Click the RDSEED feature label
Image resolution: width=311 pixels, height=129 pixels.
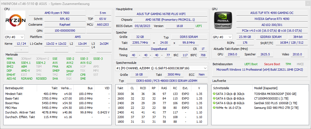pyautogui.click(x=41, y=79)
